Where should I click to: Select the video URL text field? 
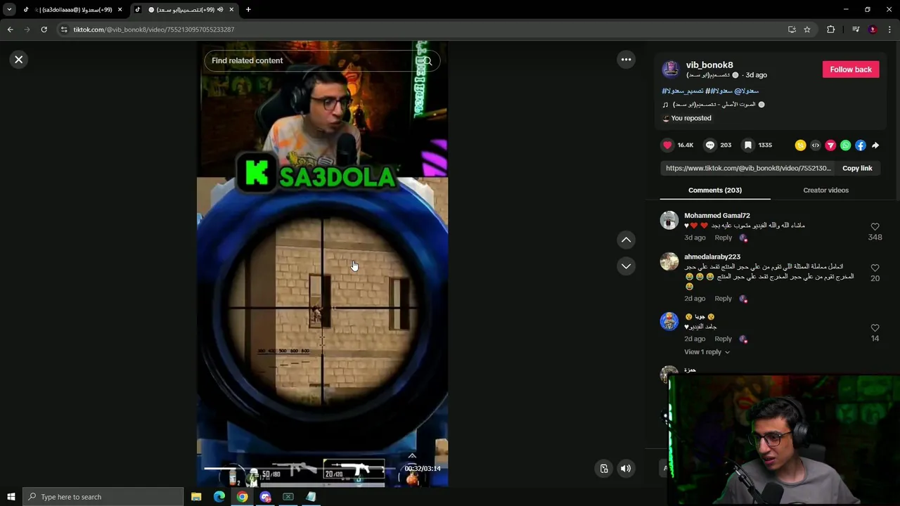[x=748, y=168]
